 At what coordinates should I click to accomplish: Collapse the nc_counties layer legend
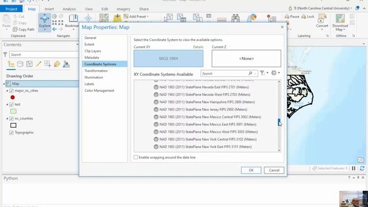click(7, 118)
